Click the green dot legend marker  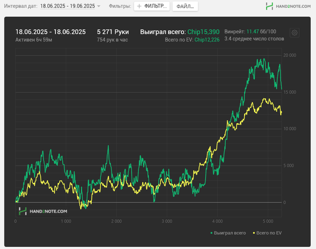coord(211,233)
